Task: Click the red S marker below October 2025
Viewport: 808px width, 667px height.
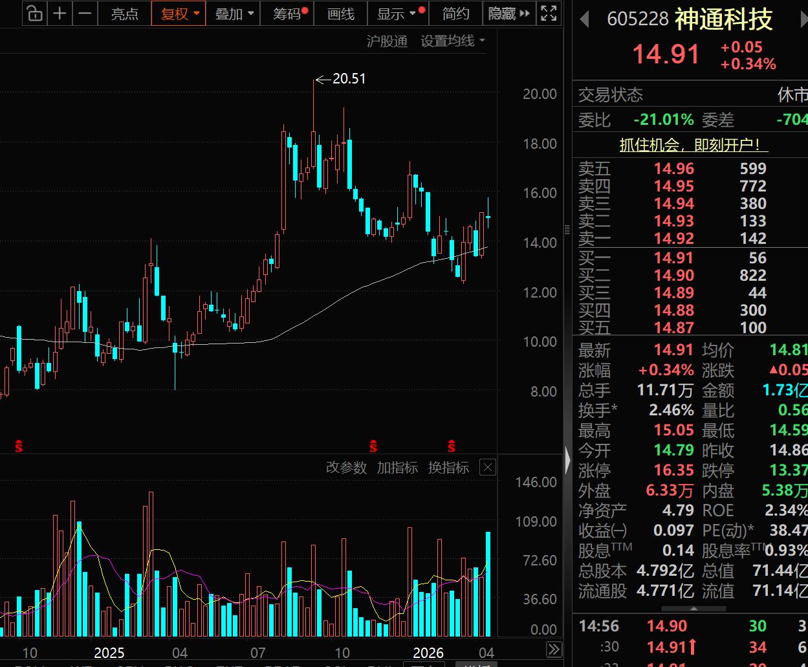Action: click(373, 446)
